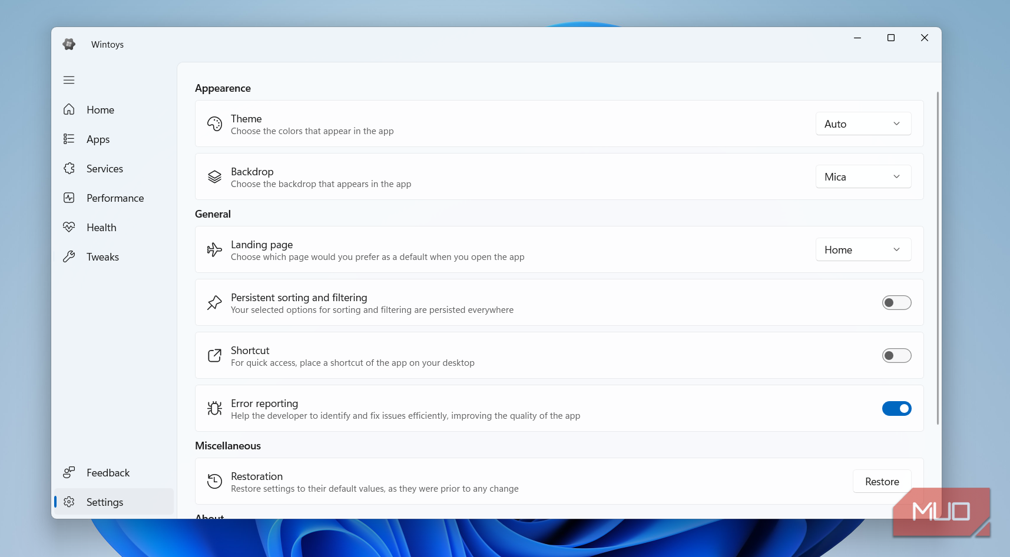Open the Landing page dropdown set to Home
The image size is (1010, 557).
(863, 249)
